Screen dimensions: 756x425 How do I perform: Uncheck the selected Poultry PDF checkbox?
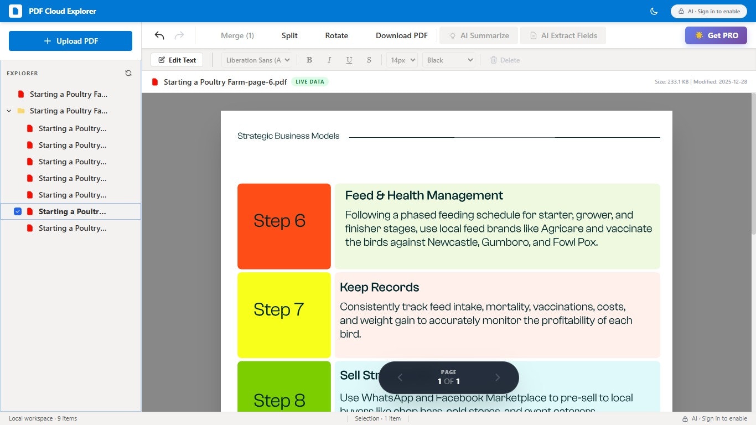click(17, 211)
